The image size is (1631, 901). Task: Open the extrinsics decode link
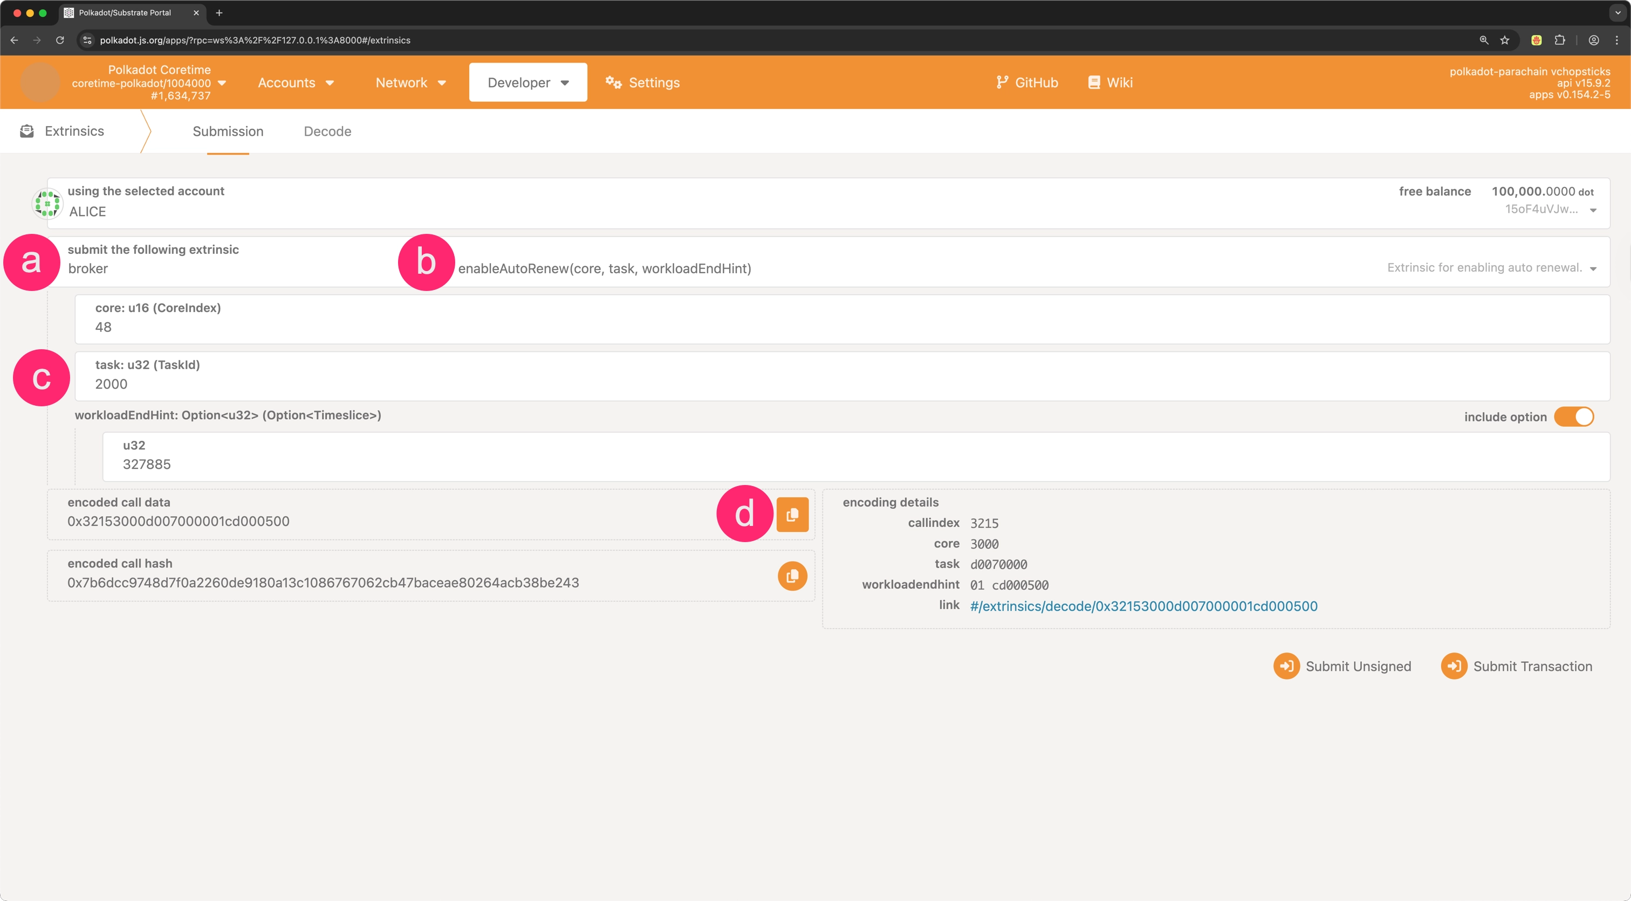point(1143,606)
